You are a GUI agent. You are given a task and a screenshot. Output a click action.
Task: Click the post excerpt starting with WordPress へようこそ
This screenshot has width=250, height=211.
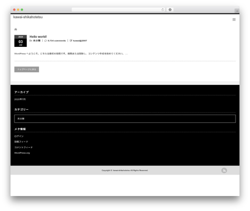(71, 53)
